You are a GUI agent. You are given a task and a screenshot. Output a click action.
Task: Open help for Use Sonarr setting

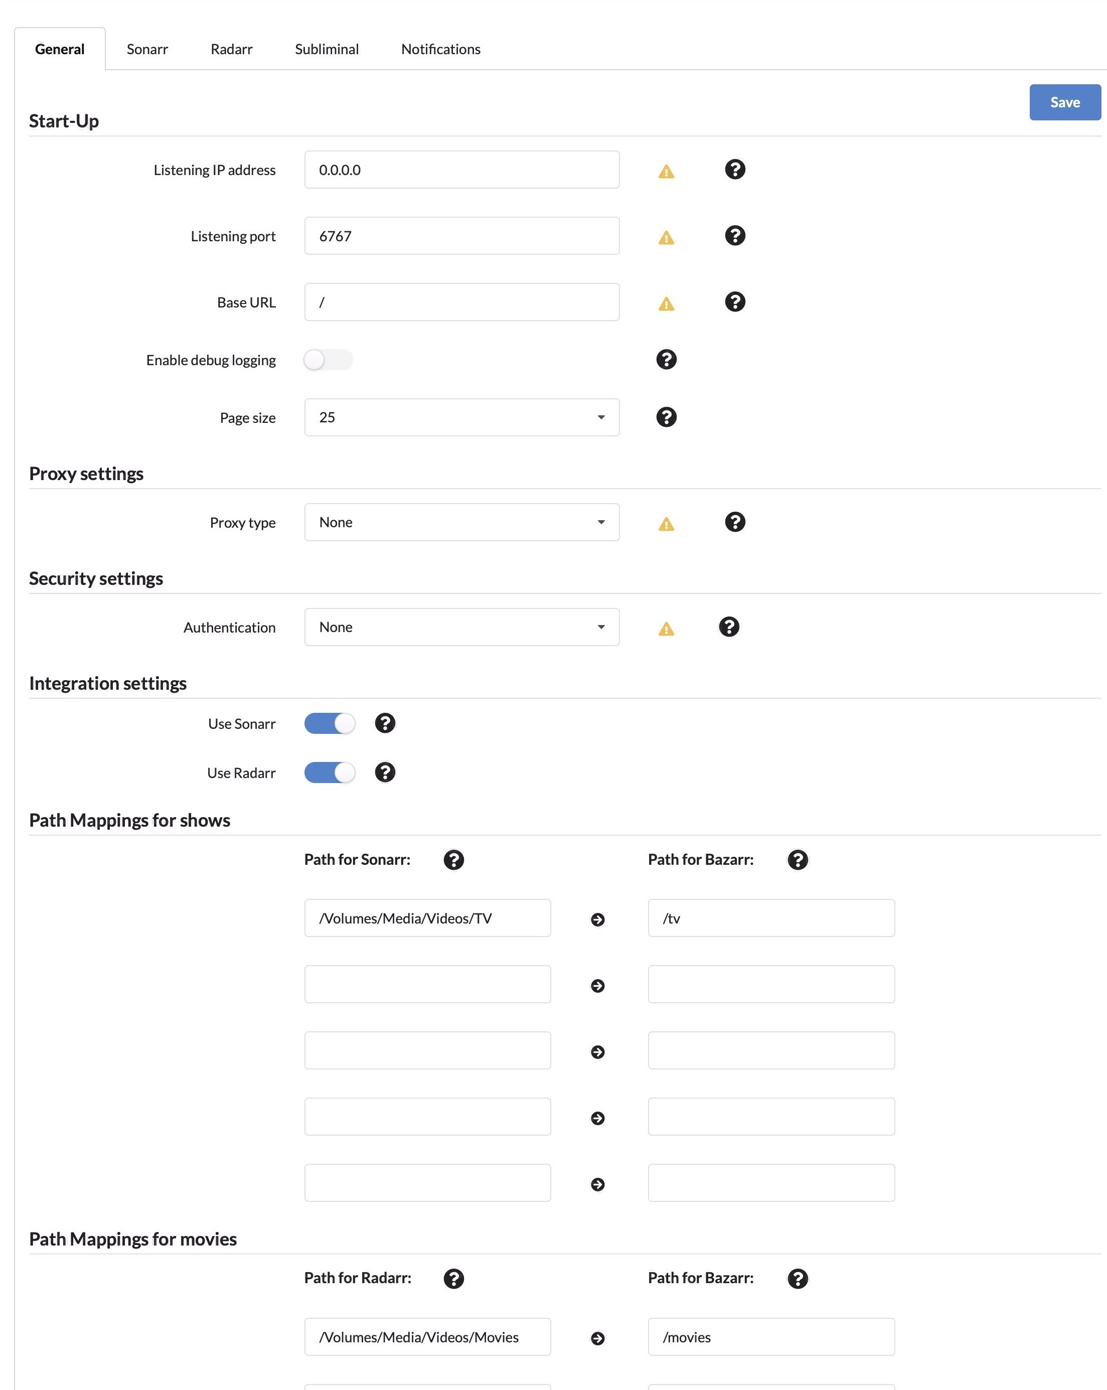point(385,723)
